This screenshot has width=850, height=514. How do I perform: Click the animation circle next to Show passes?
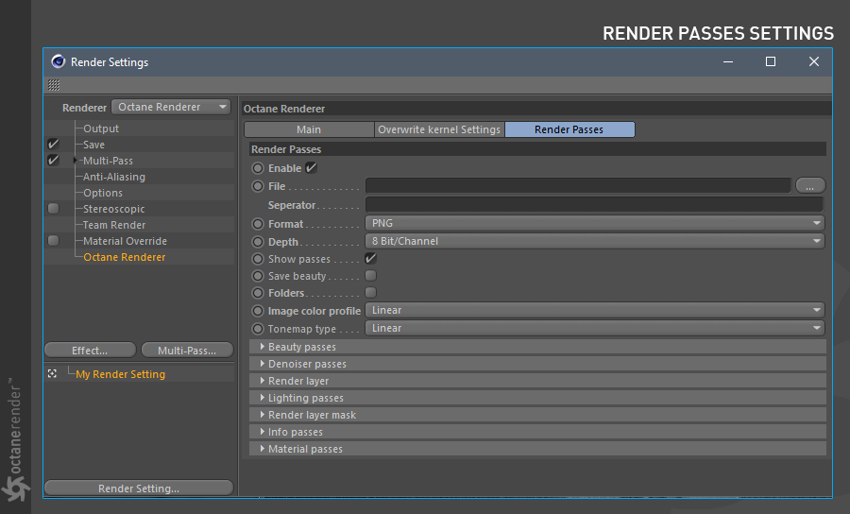[258, 259]
